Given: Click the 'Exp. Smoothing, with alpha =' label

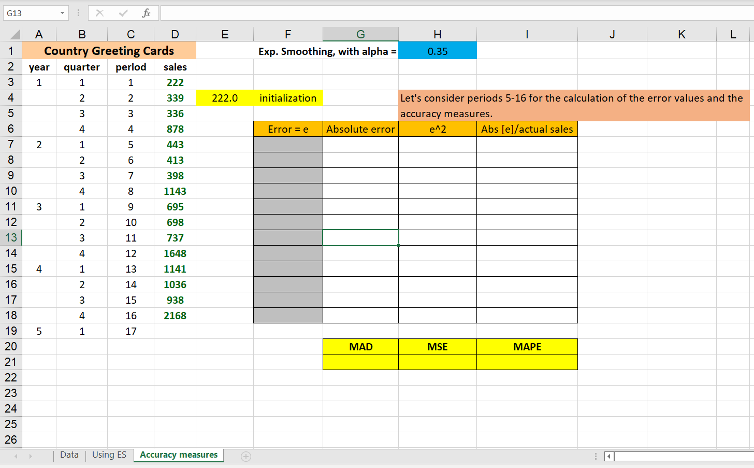Looking at the screenshot, I should click(327, 51).
